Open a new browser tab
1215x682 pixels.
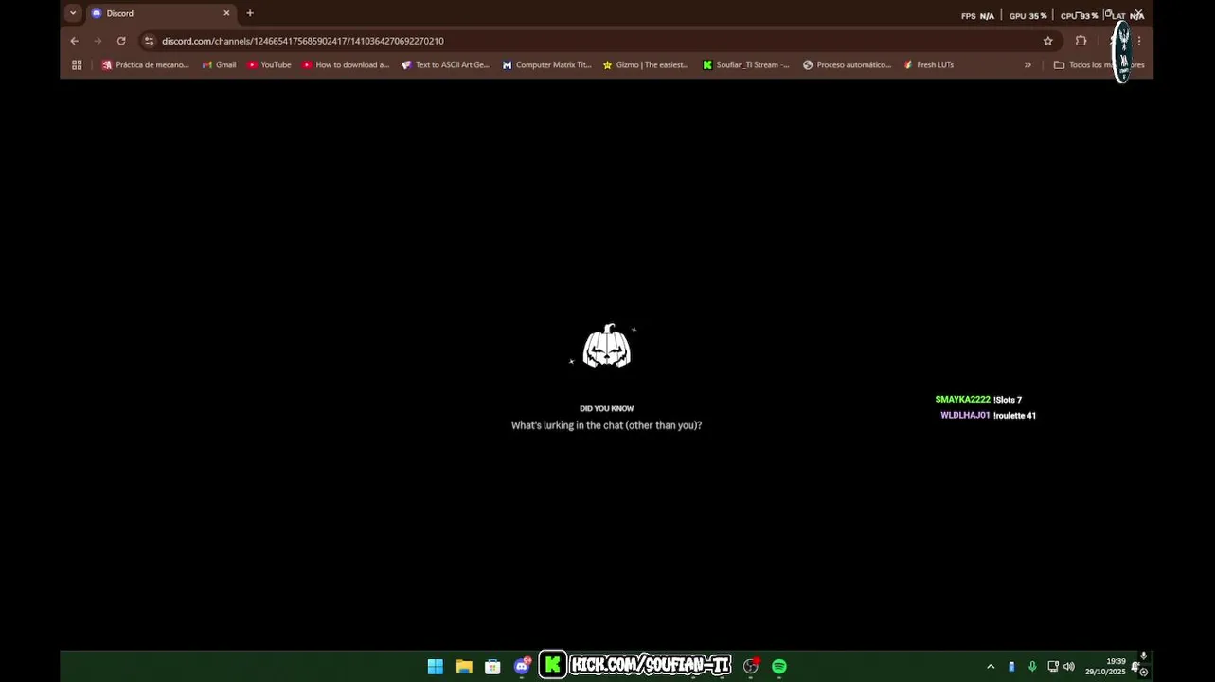point(250,13)
